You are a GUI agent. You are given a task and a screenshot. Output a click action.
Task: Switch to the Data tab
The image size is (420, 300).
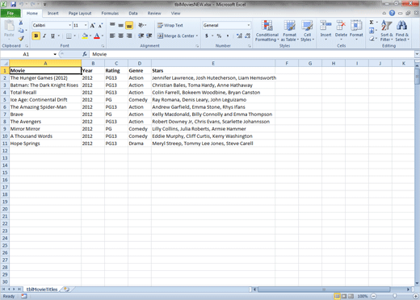133,13
